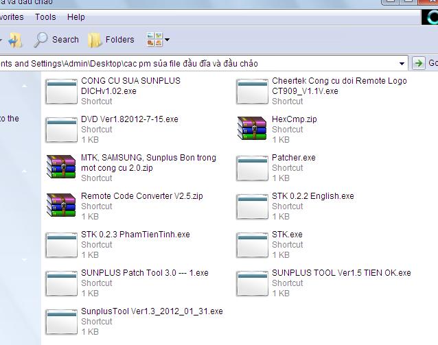Select the STK 0.2.3 PhamTienTinh.exe icon
Viewport: 438px width, 345px height.
pos(62,245)
